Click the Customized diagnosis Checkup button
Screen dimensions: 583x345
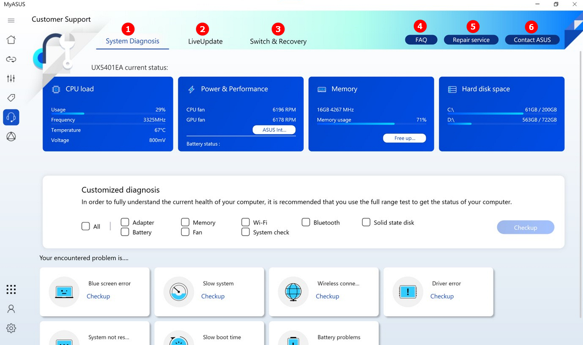coord(526,227)
